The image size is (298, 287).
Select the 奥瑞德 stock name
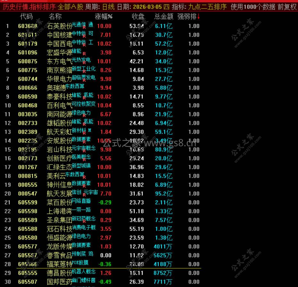pyautogui.click(x=56, y=88)
